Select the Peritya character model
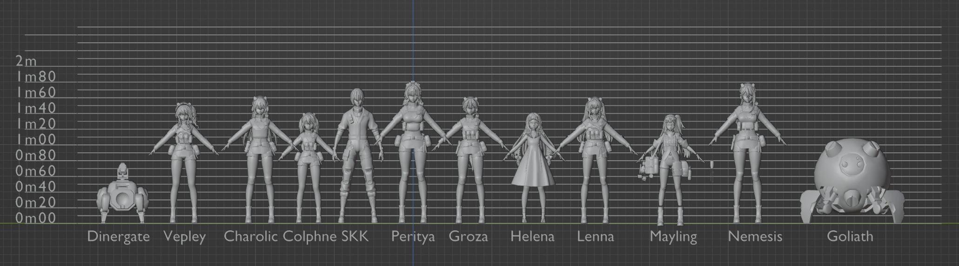Screen dimensions: 959x266 pos(412,152)
